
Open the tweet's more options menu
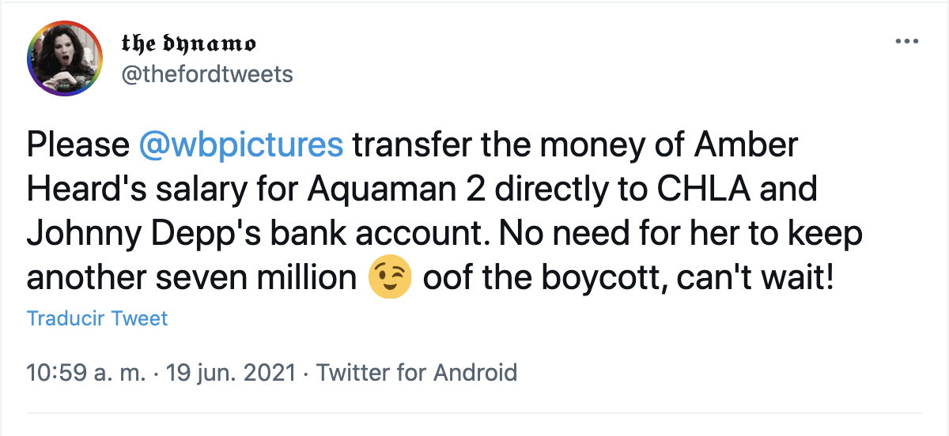[x=905, y=41]
